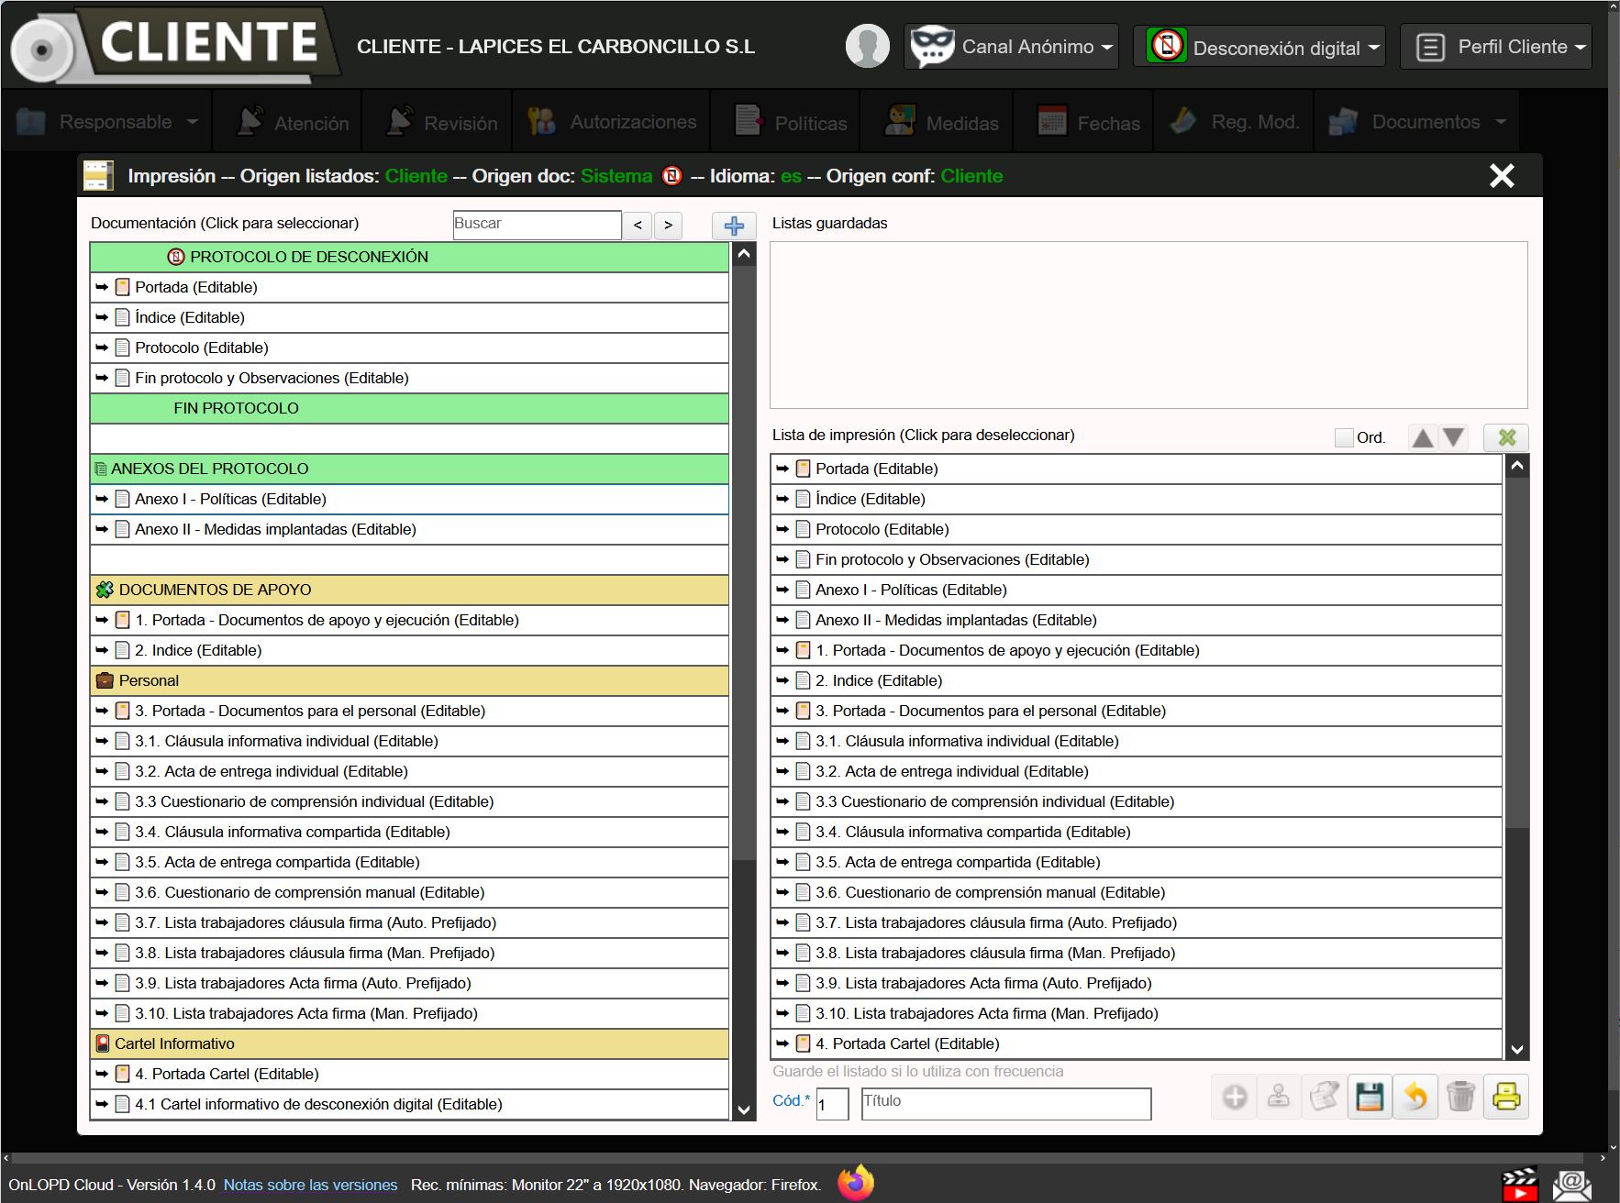Click the floppy disk save list icon
Screen dimensions: 1620x1203
click(1370, 1097)
